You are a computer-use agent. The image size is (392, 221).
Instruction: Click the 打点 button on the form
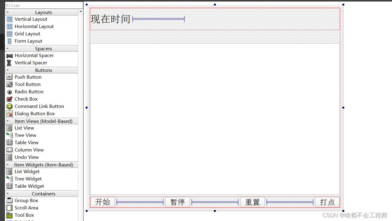(x=327, y=202)
